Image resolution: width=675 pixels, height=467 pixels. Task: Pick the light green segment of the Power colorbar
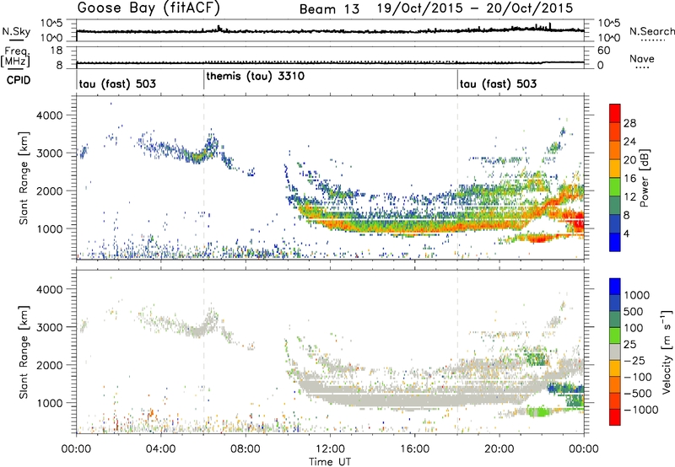(x=615, y=187)
